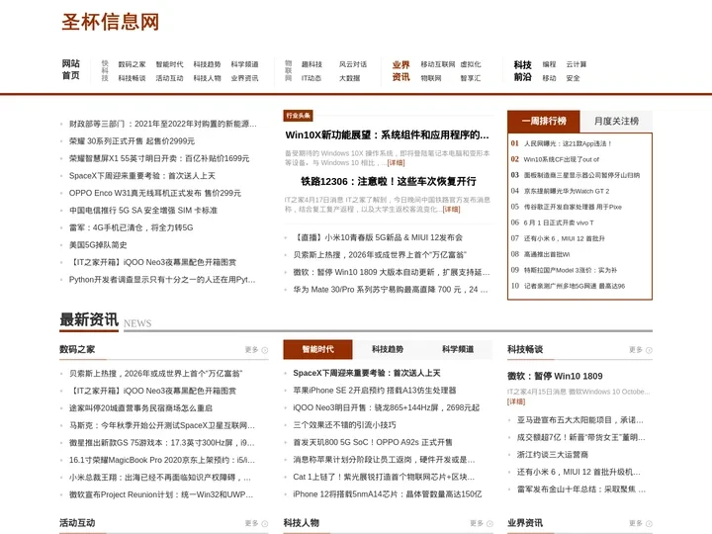Open 科学频道 navigation link

tap(244, 64)
